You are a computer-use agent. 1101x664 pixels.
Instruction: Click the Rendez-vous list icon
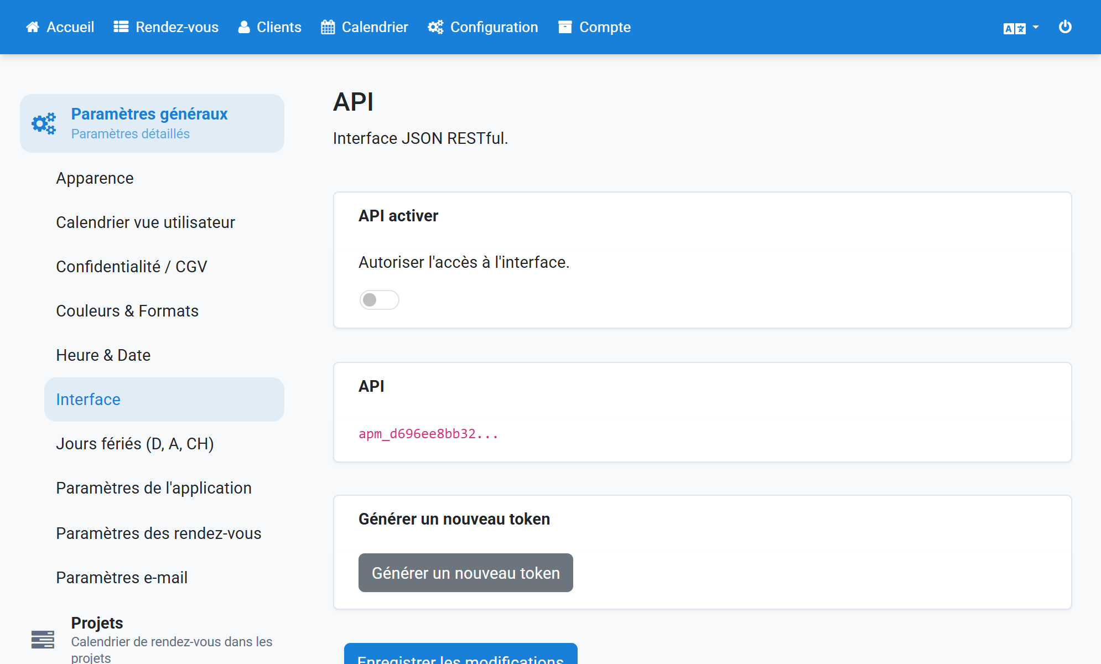pyautogui.click(x=121, y=27)
